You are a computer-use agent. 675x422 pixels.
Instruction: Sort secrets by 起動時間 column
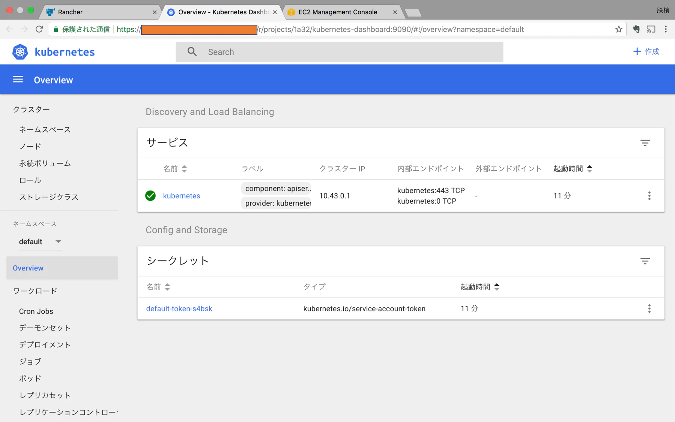[480, 287]
